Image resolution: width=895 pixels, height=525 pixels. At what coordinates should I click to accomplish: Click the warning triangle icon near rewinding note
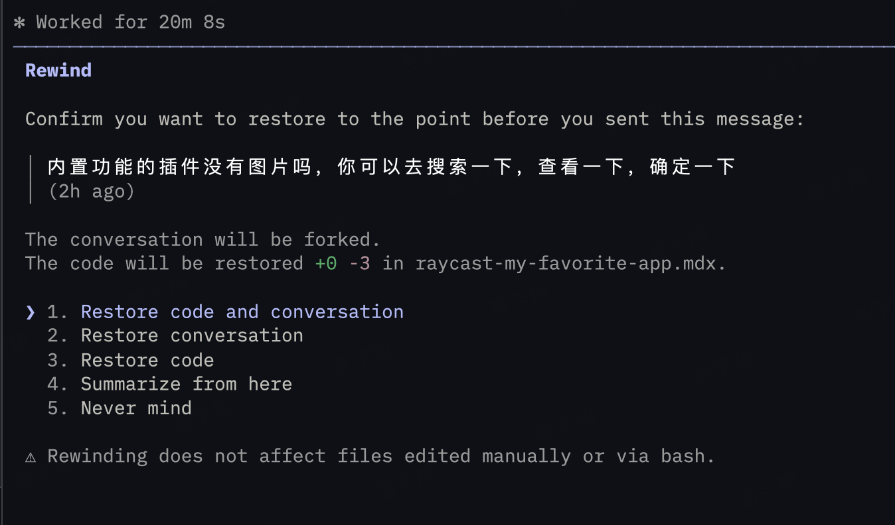[31, 455]
